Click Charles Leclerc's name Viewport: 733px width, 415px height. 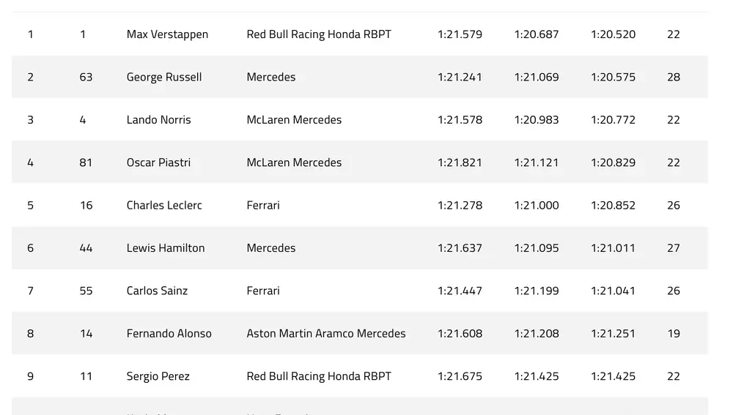click(x=164, y=206)
